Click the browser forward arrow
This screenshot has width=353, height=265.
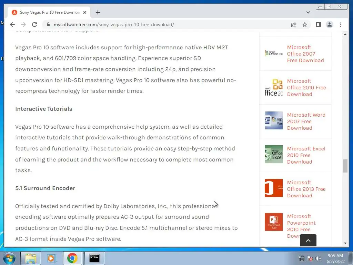point(23,24)
